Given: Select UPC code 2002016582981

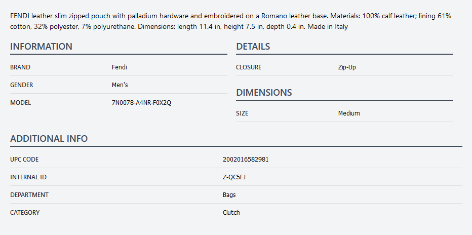Looking at the screenshot, I should pos(246,160).
